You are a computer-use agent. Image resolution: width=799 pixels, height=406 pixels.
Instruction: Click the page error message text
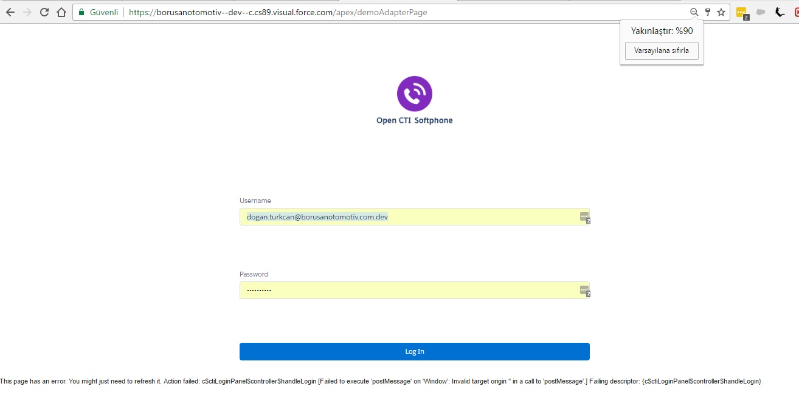coord(381,381)
